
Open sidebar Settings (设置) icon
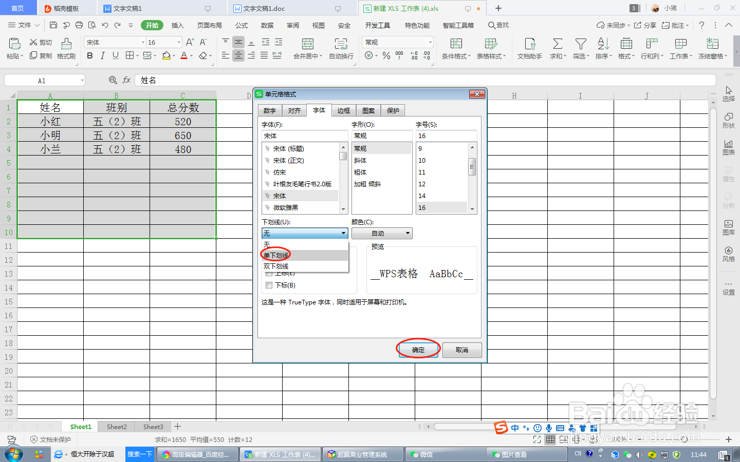[728, 283]
